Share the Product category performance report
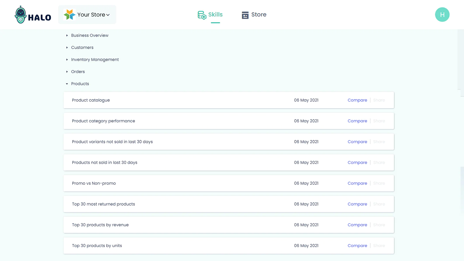 [379, 121]
